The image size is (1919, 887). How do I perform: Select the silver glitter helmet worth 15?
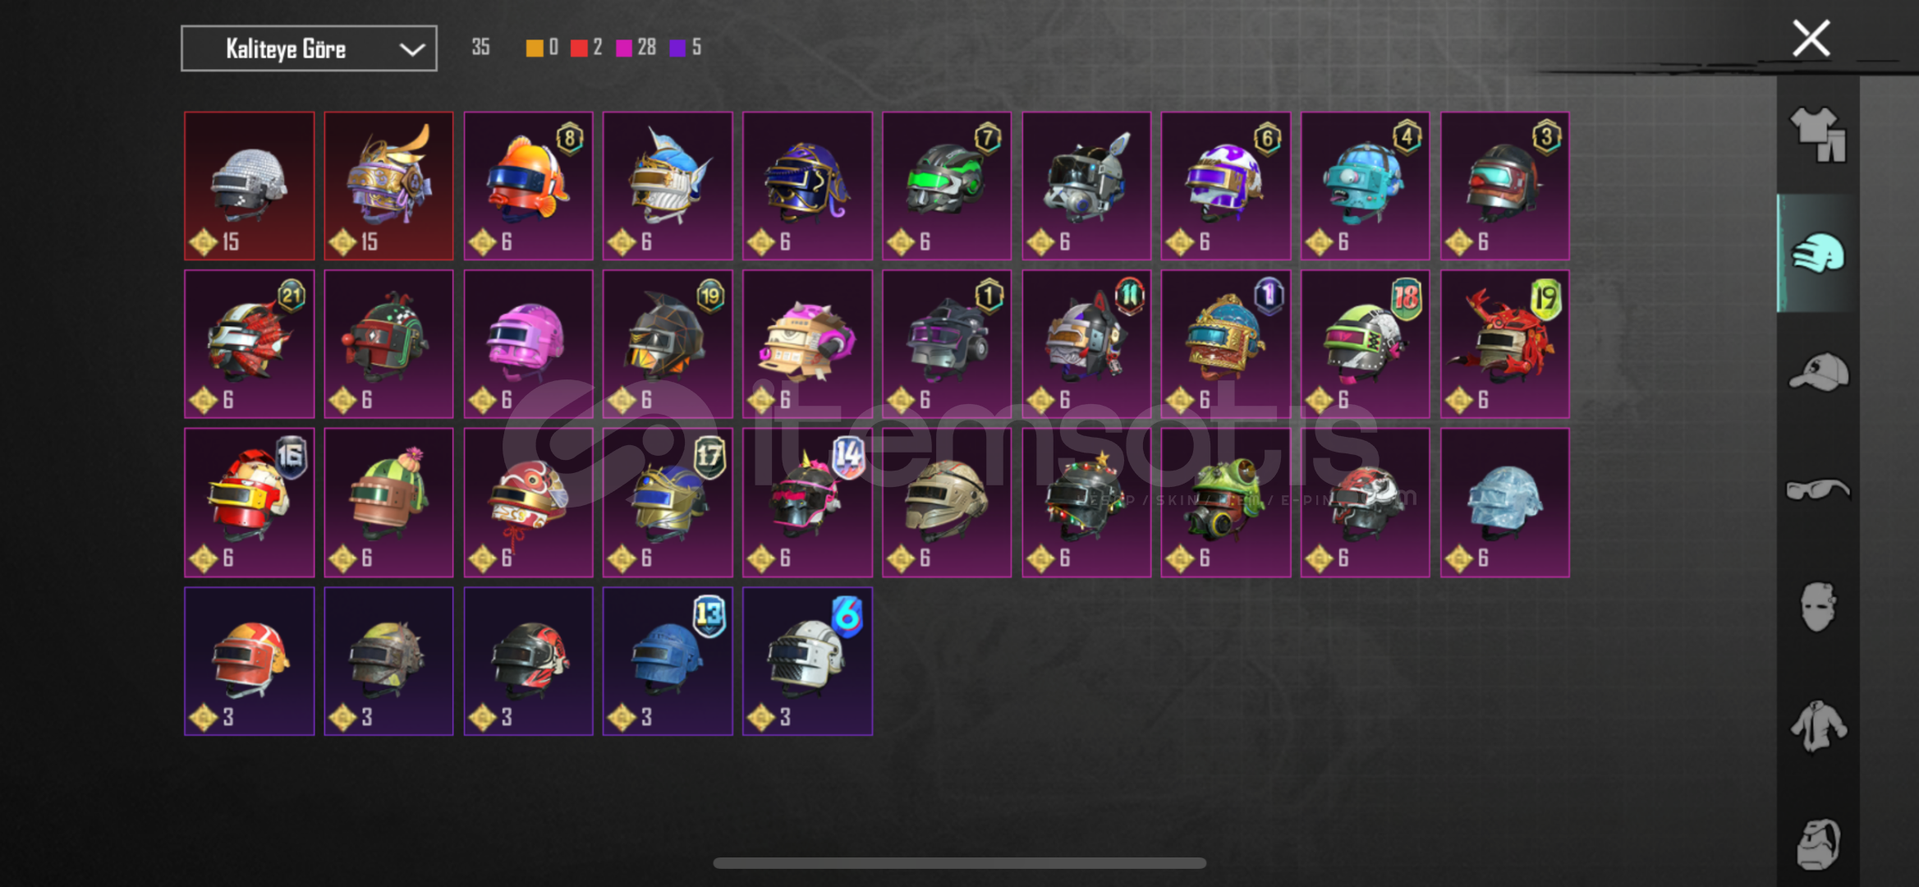tap(249, 186)
